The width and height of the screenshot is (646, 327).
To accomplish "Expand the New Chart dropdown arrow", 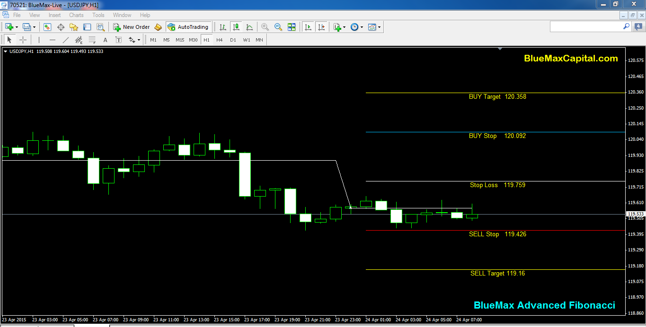I will coord(17,27).
